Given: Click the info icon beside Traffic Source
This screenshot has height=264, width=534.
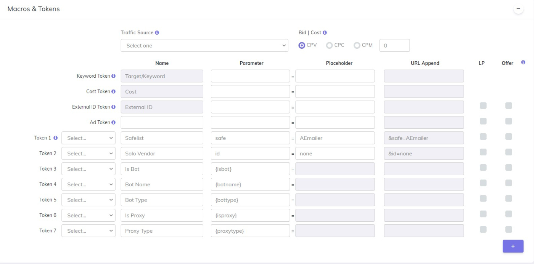Looking at the screenshot, I should 157,33.
